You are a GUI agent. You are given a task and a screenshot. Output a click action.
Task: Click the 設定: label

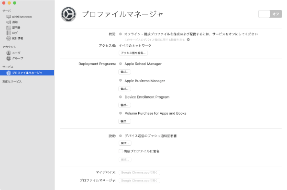coord(112,136)
